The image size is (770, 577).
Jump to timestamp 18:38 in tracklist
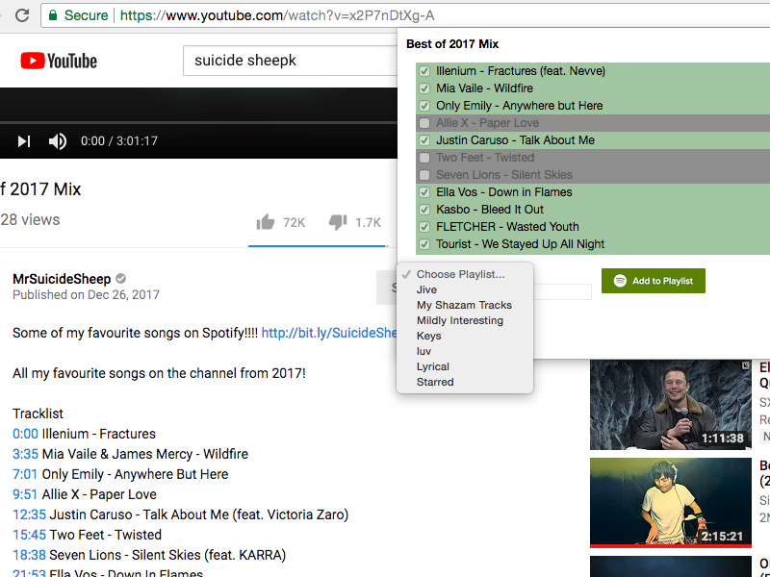pos(29,555)
